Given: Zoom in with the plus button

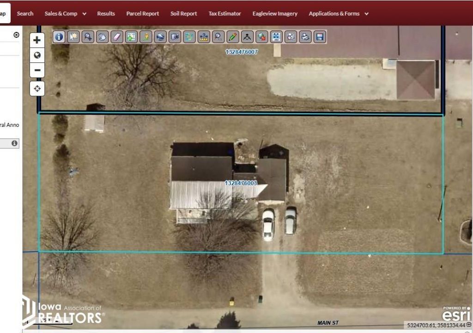Looking at the screenshot, I should [37, 40].
